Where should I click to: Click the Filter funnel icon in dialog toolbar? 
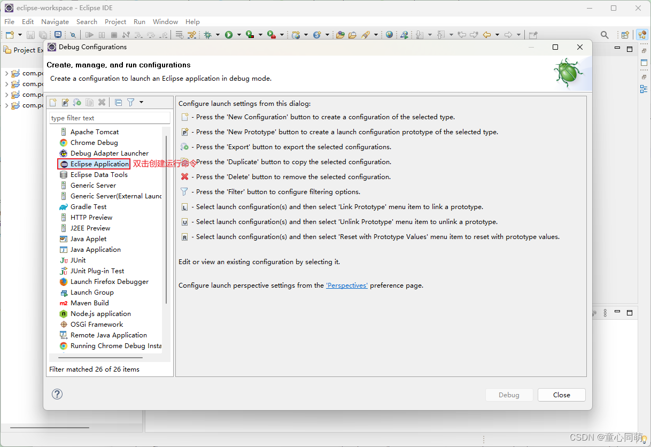click(x=130, y=102)
